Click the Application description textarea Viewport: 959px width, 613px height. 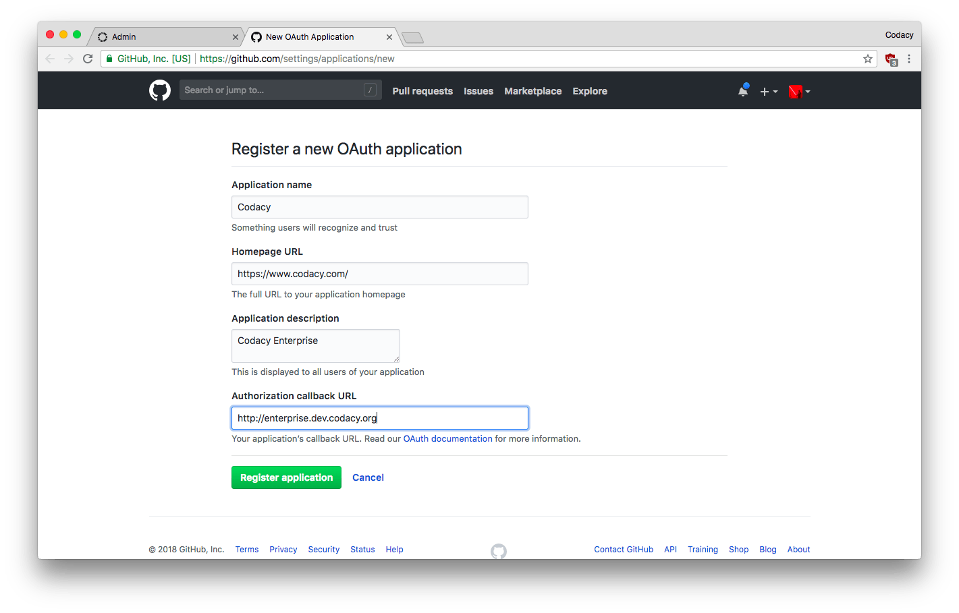click(316, 346)
